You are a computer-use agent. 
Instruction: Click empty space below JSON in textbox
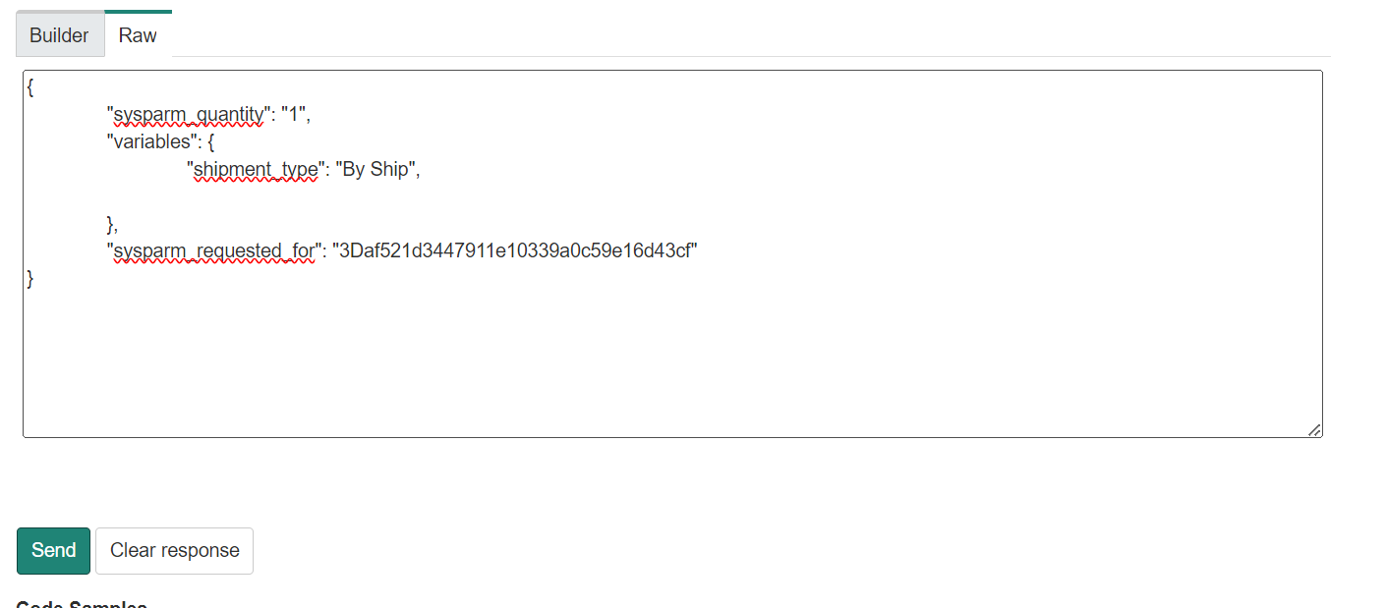coord(672,363)
